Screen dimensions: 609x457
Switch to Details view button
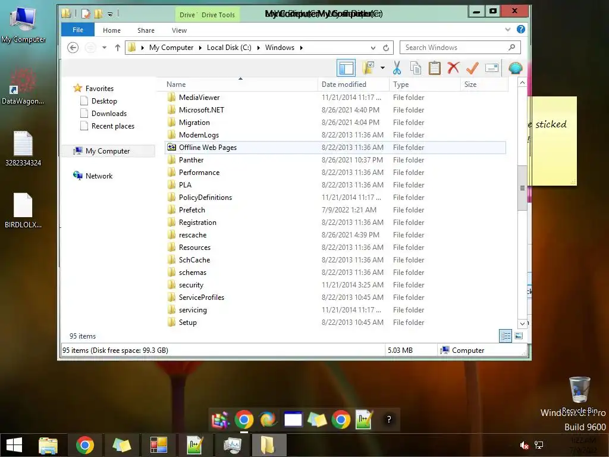coord(506,336)
